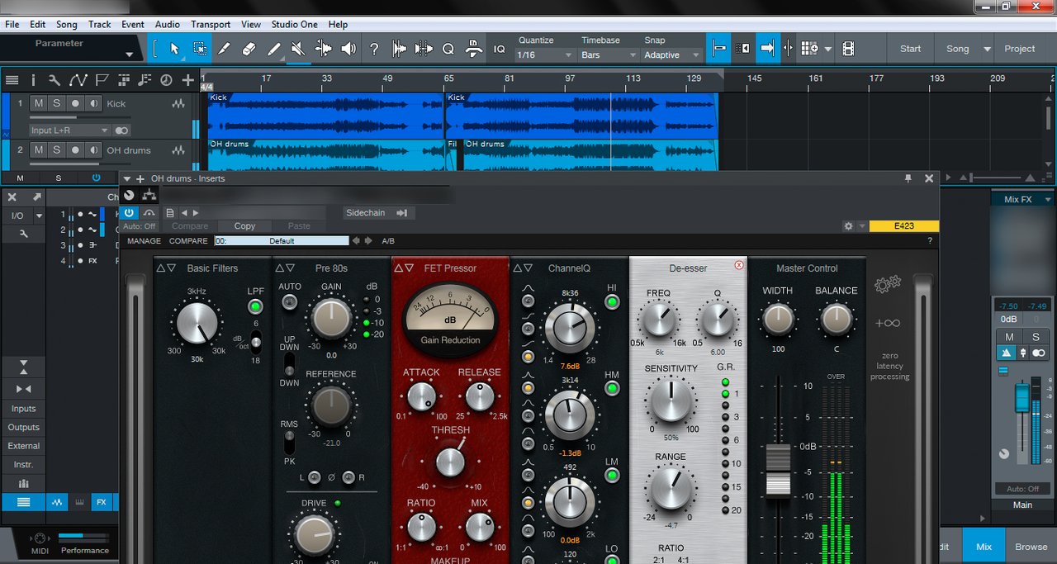The image size is (1057, 564).
Task: Toggle the ripple edit icon
Action: pyautogui.click(x=743, y=49)
